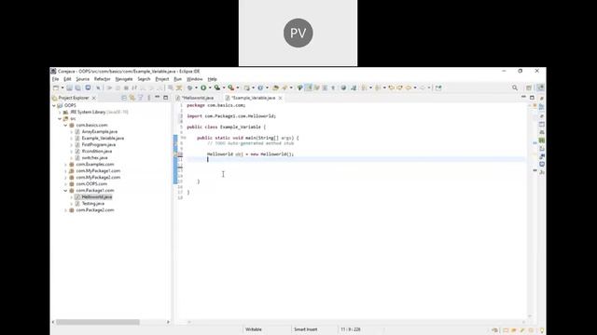Open the Run button dropdown arrow
597x335 pixels.
(x=210, y=87)
